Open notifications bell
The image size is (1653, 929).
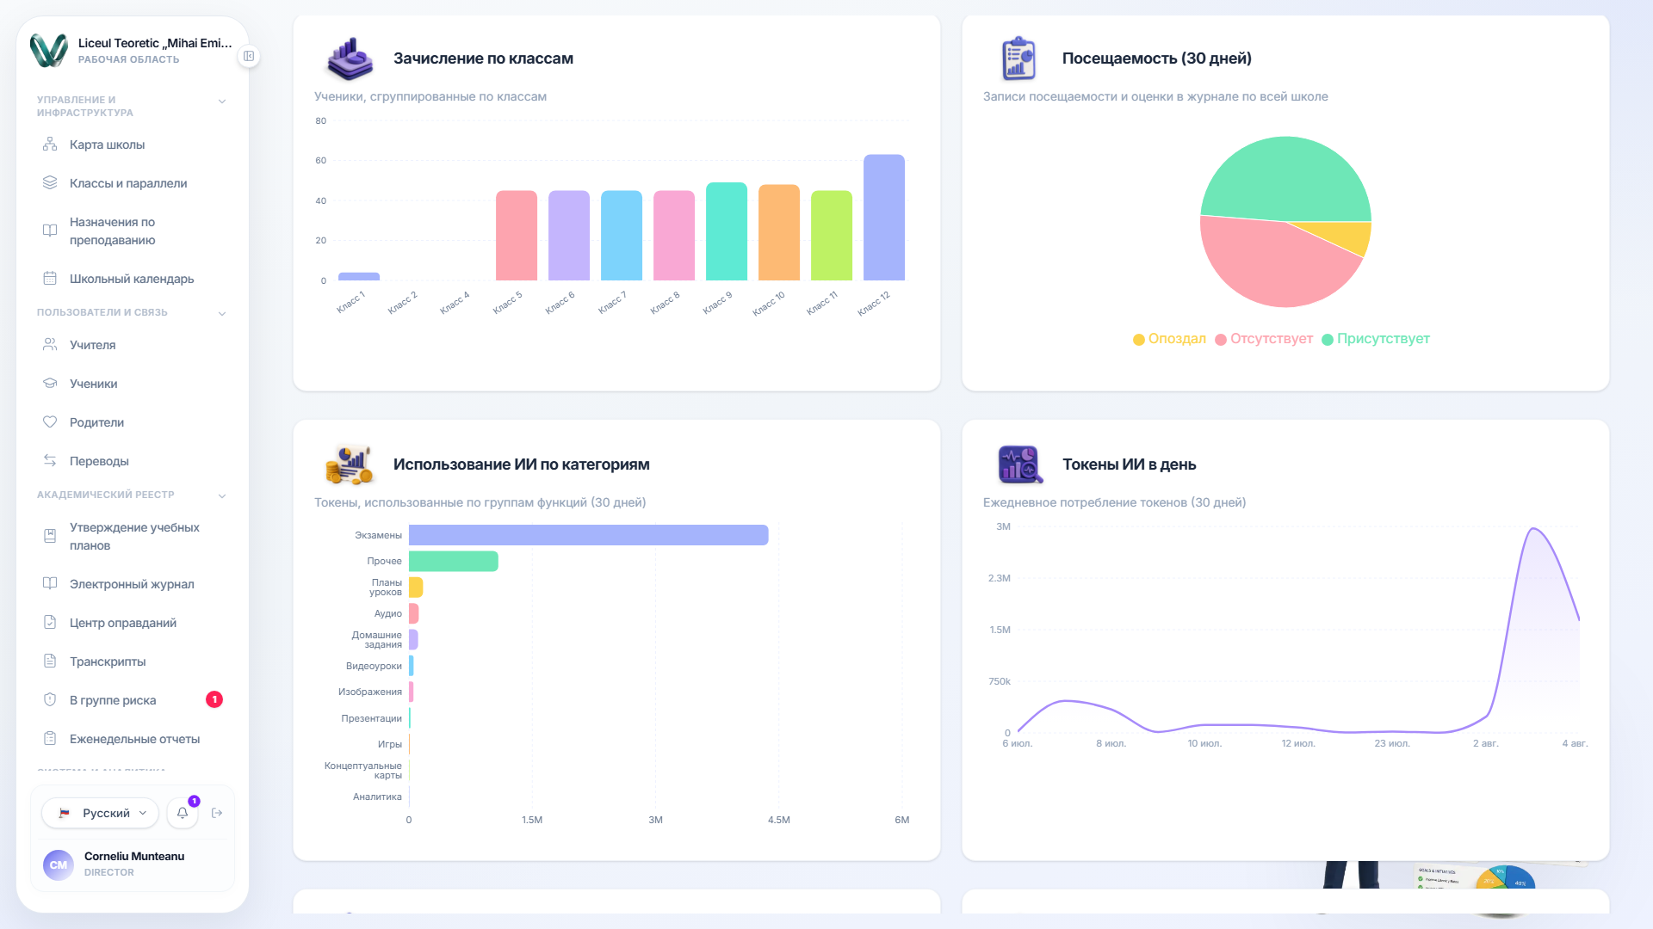click(x=183, y=813)
